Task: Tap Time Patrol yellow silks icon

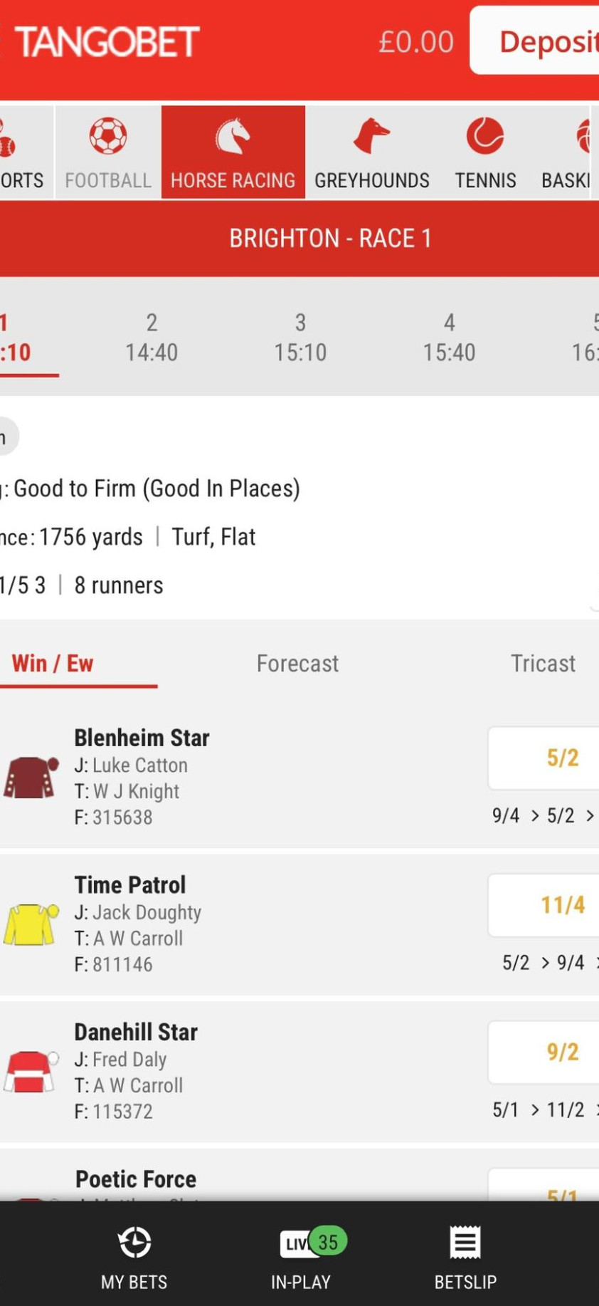Action: point(31,924)
